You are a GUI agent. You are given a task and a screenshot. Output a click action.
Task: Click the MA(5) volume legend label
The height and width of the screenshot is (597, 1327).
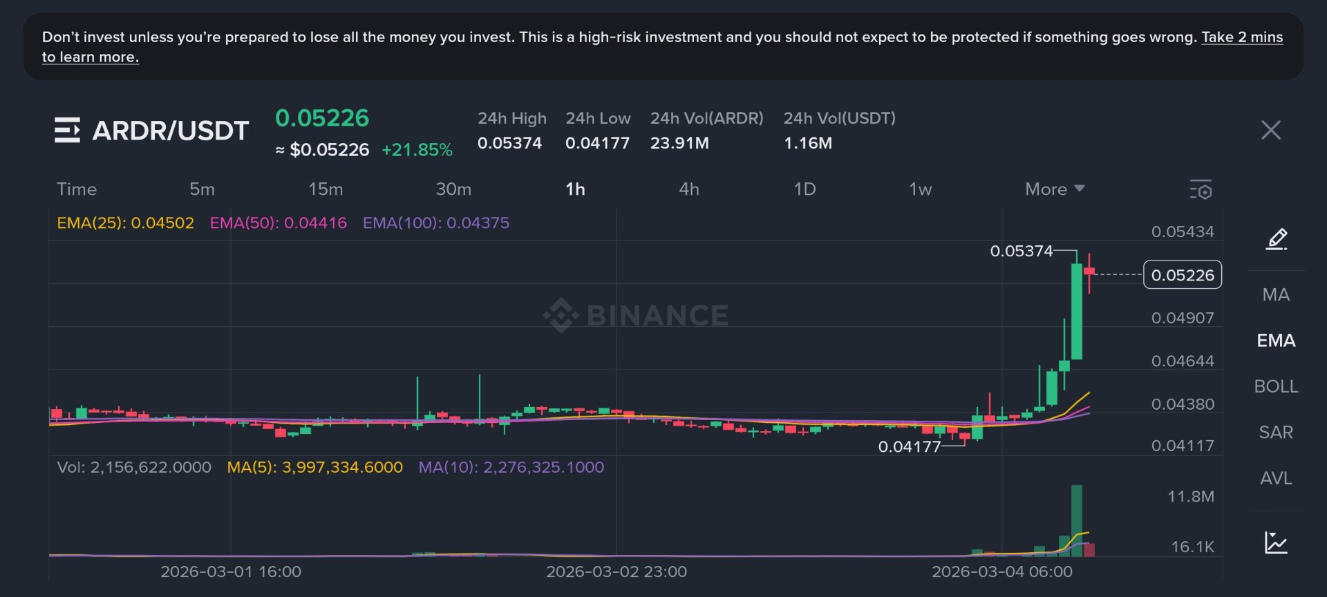(x=314, y=467)
